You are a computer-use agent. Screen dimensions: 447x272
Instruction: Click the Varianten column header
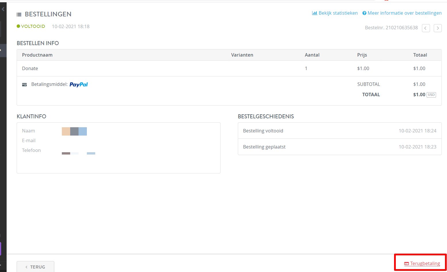(242, 55)
